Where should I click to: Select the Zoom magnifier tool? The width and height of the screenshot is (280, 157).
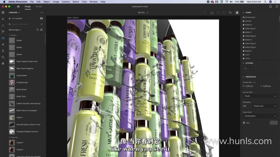tap(3, 57)
